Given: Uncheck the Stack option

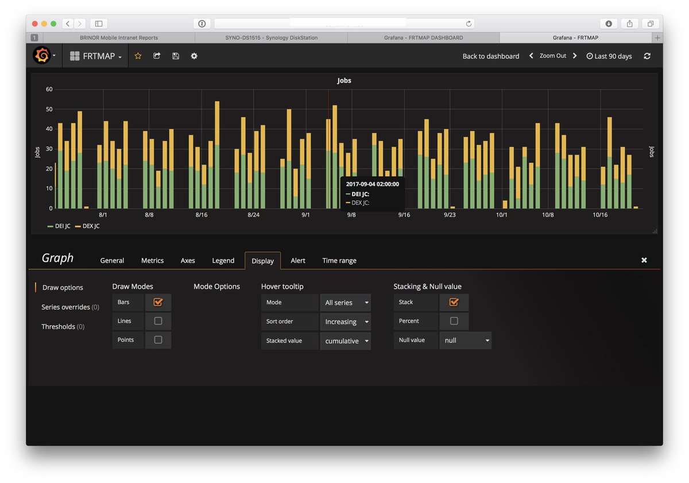Looking at the screenshot, I should (454, 302).
